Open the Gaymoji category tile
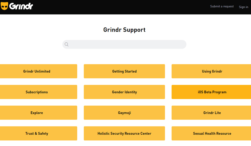 pos(124,113)
